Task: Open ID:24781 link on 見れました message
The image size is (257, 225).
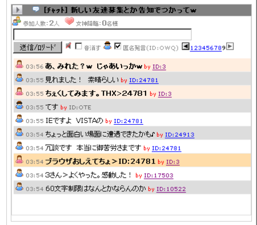Action: (144, 80)
